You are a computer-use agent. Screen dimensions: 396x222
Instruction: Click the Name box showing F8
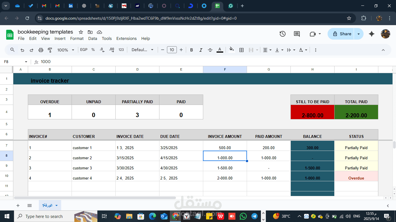coord(16,62)
